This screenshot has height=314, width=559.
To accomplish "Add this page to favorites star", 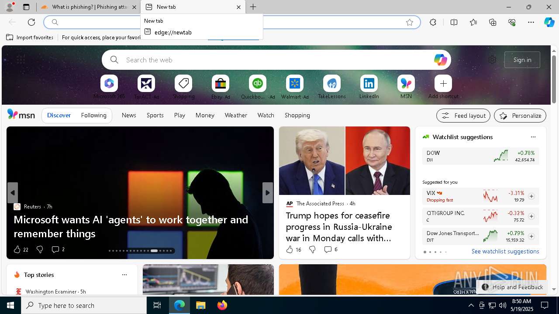I will [x=410, y=22].
